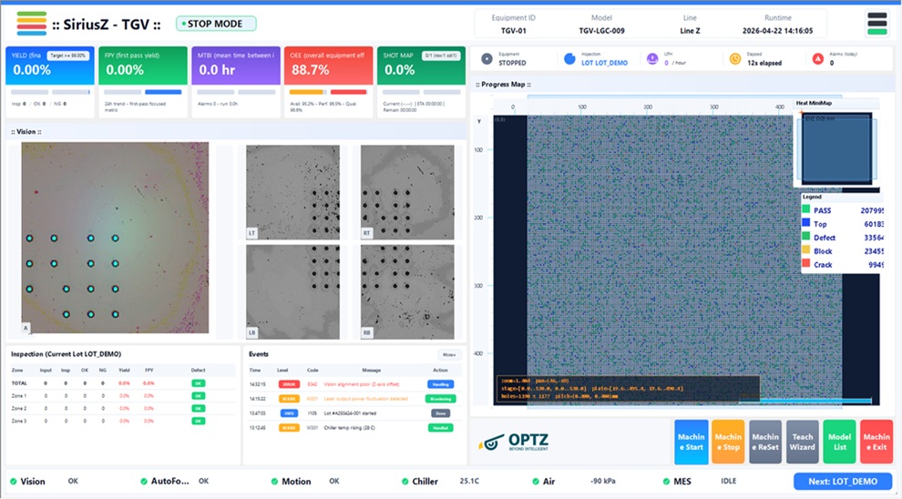Click the Handled action for event W301
The width and height of the screenshot is (902, 499).
tap(441, 428)
